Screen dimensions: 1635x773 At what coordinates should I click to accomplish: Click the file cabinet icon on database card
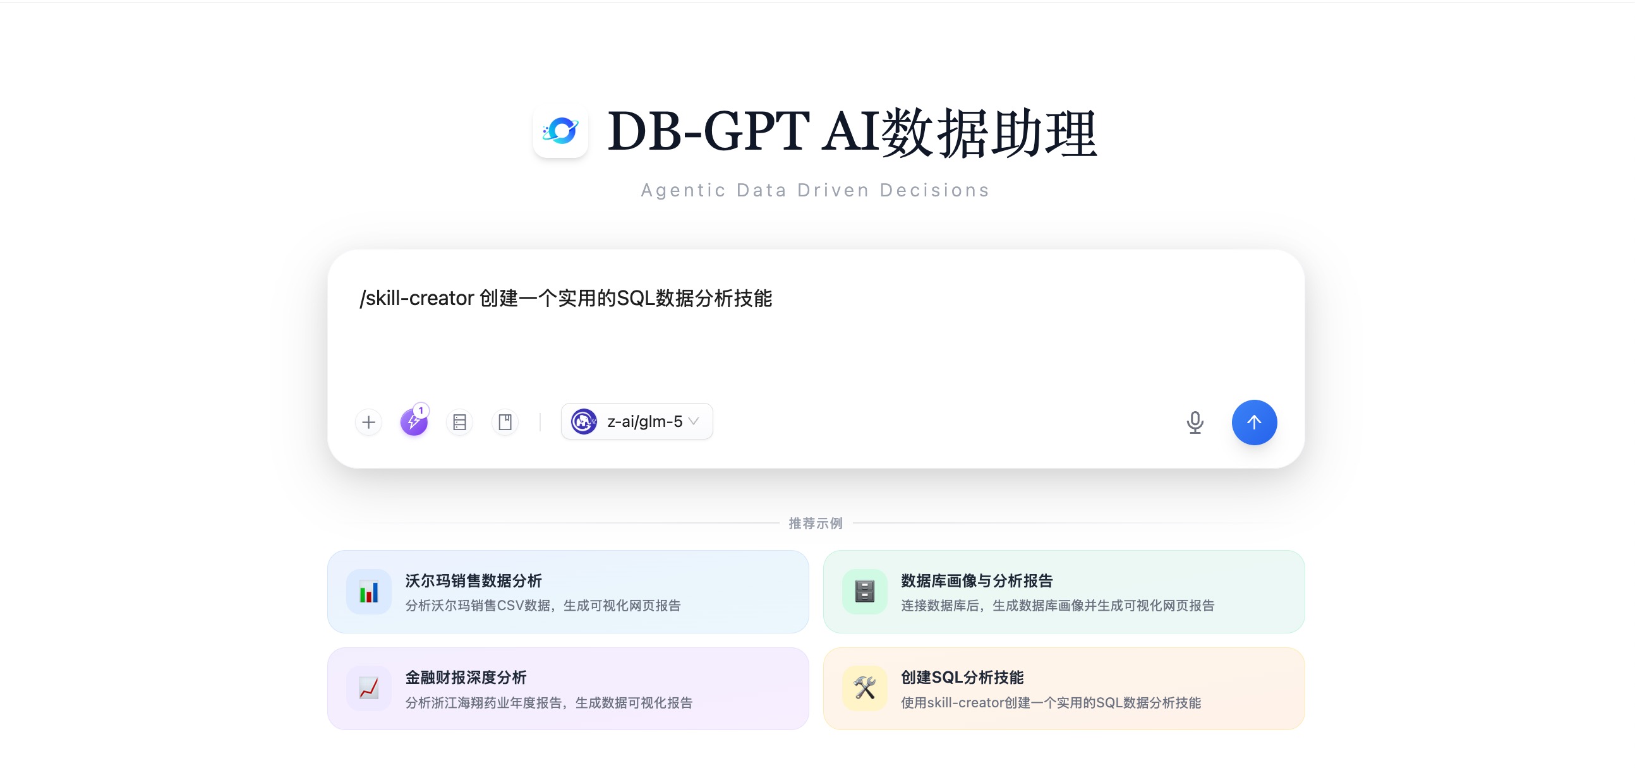click(864, 592)
